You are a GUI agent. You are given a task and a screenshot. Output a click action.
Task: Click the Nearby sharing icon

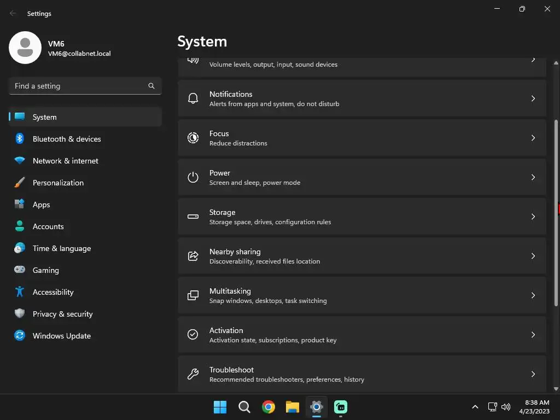[193, 256]
